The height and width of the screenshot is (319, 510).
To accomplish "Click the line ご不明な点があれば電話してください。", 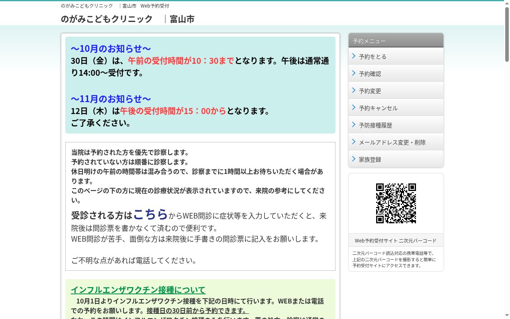I will [x=134, y=261].
